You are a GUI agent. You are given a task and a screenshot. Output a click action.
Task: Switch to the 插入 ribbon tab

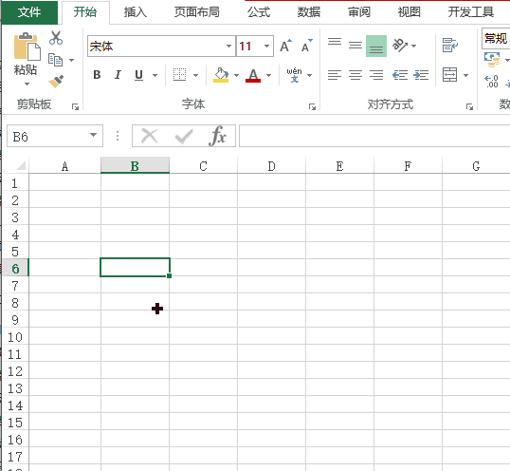(136, 12)
